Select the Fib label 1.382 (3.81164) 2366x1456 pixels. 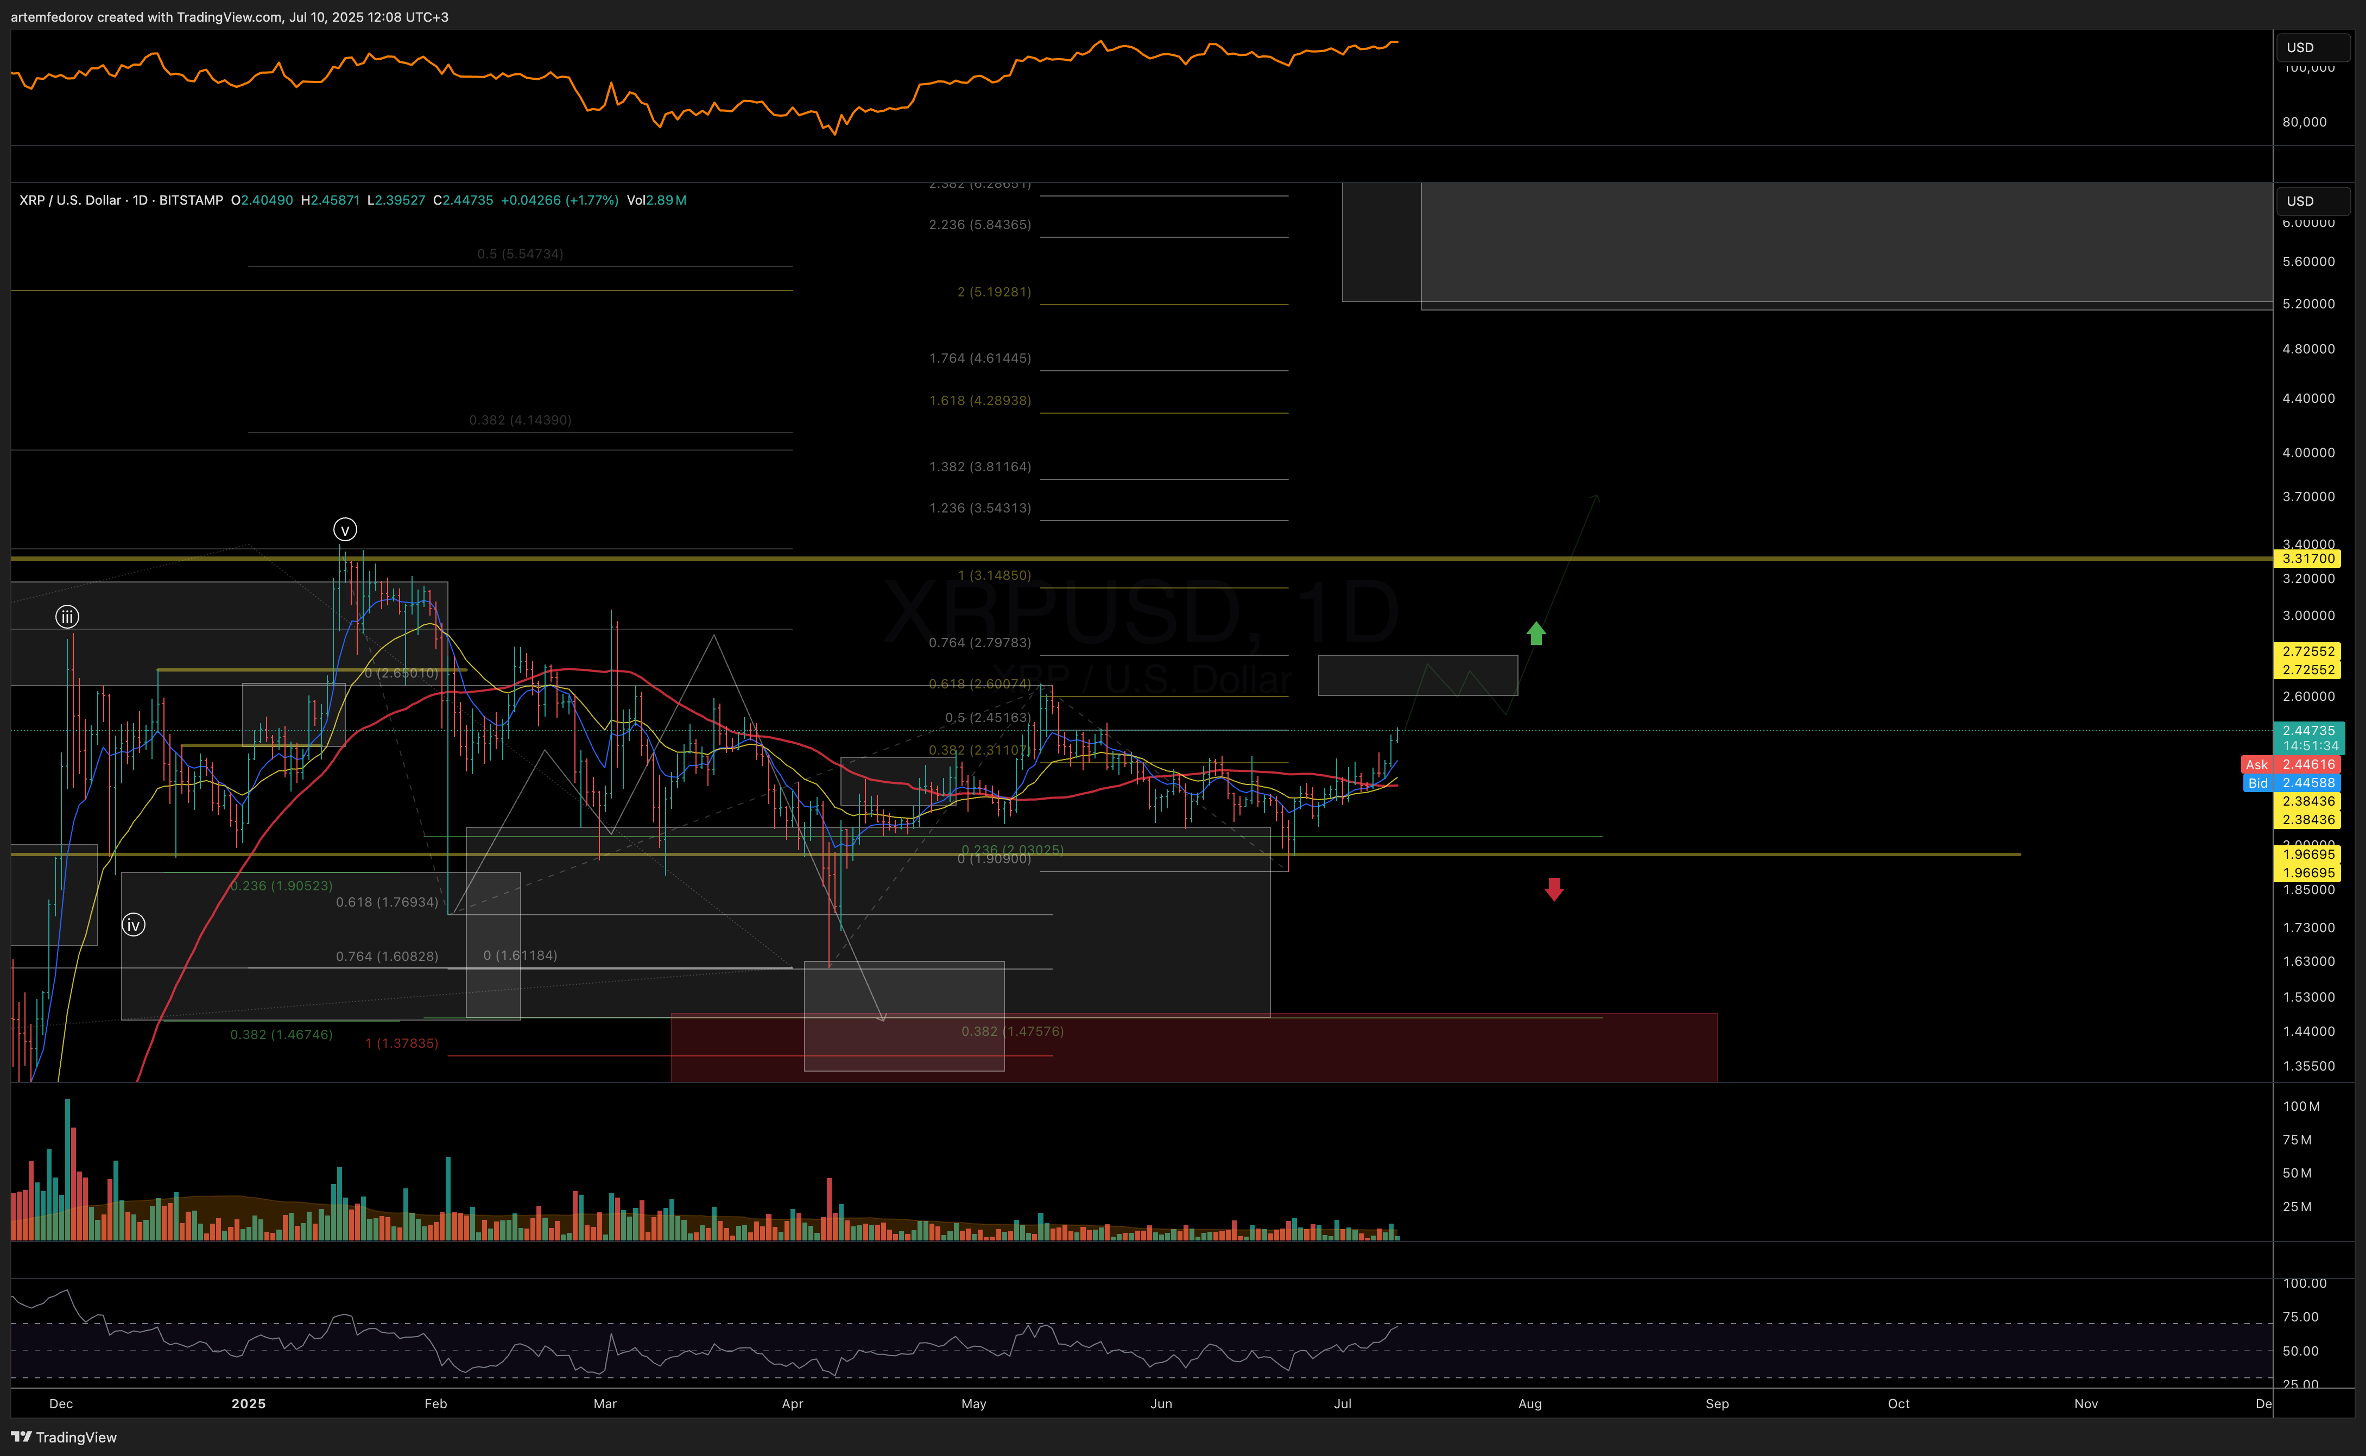(x=979, y=467)
